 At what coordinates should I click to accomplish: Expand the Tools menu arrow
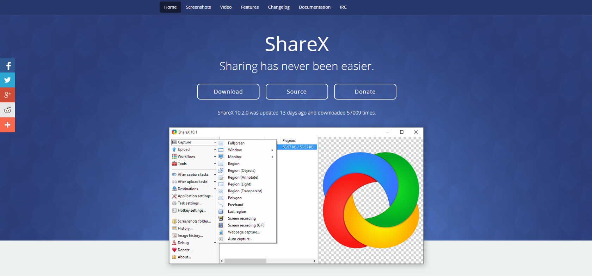(x=215, y=164)
